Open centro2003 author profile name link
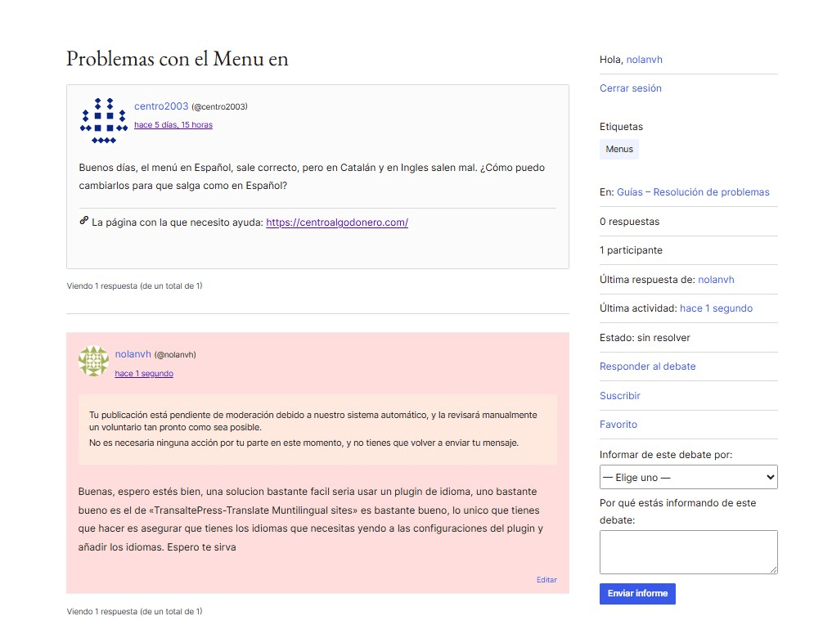814x625 pixels. coord(161,106)
